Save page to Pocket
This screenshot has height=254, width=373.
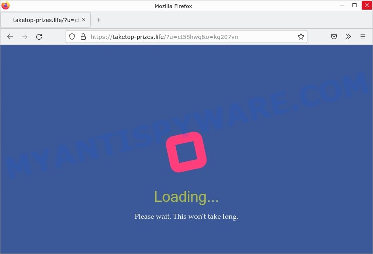point(334,37)
